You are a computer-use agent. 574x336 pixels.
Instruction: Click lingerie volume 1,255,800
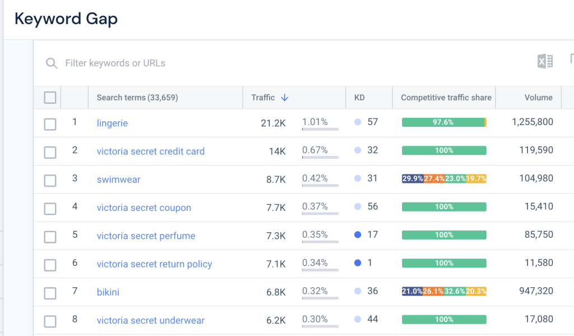(x=533, y=122)
